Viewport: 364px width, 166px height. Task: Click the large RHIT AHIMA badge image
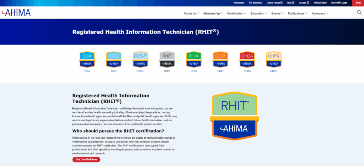235,116
